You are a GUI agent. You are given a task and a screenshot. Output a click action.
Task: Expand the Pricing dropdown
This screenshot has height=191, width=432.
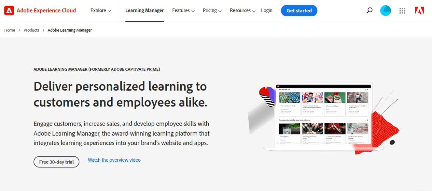coord(212,10)
